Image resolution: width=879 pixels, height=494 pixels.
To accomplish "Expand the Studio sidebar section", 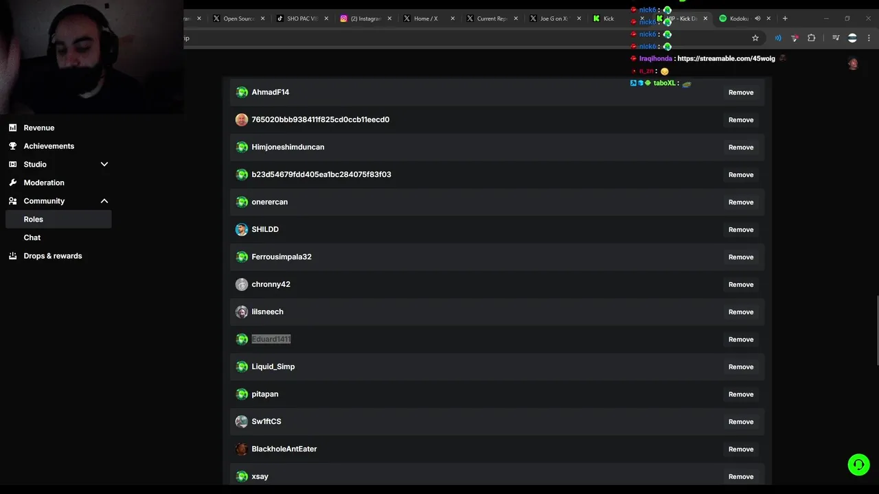I will [x=104, y=165].
